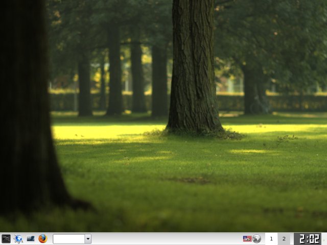
Task: Focus the run command text field
Action: click(x=68, y=238)
